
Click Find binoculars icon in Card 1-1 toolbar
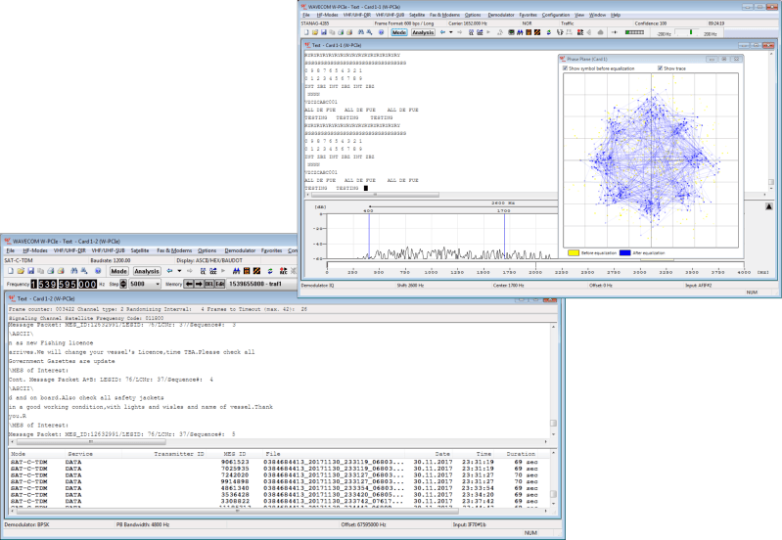click(360, 32)
